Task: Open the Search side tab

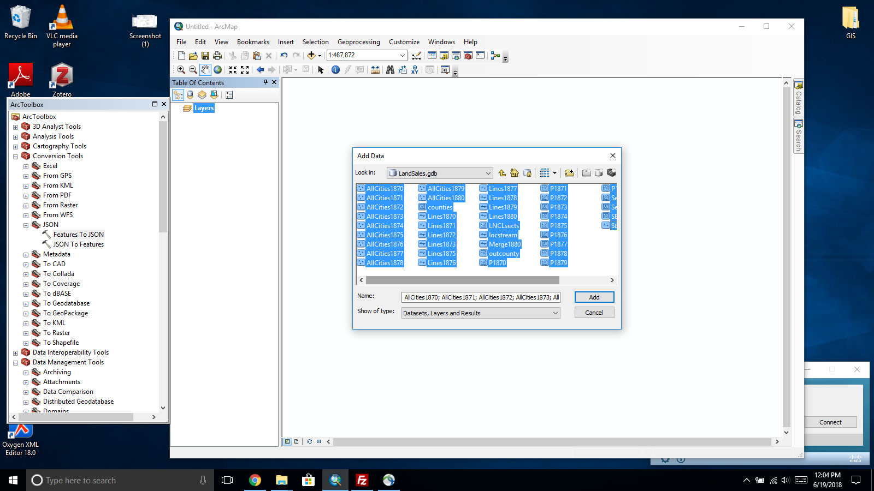Action: [x=799, y=136]
